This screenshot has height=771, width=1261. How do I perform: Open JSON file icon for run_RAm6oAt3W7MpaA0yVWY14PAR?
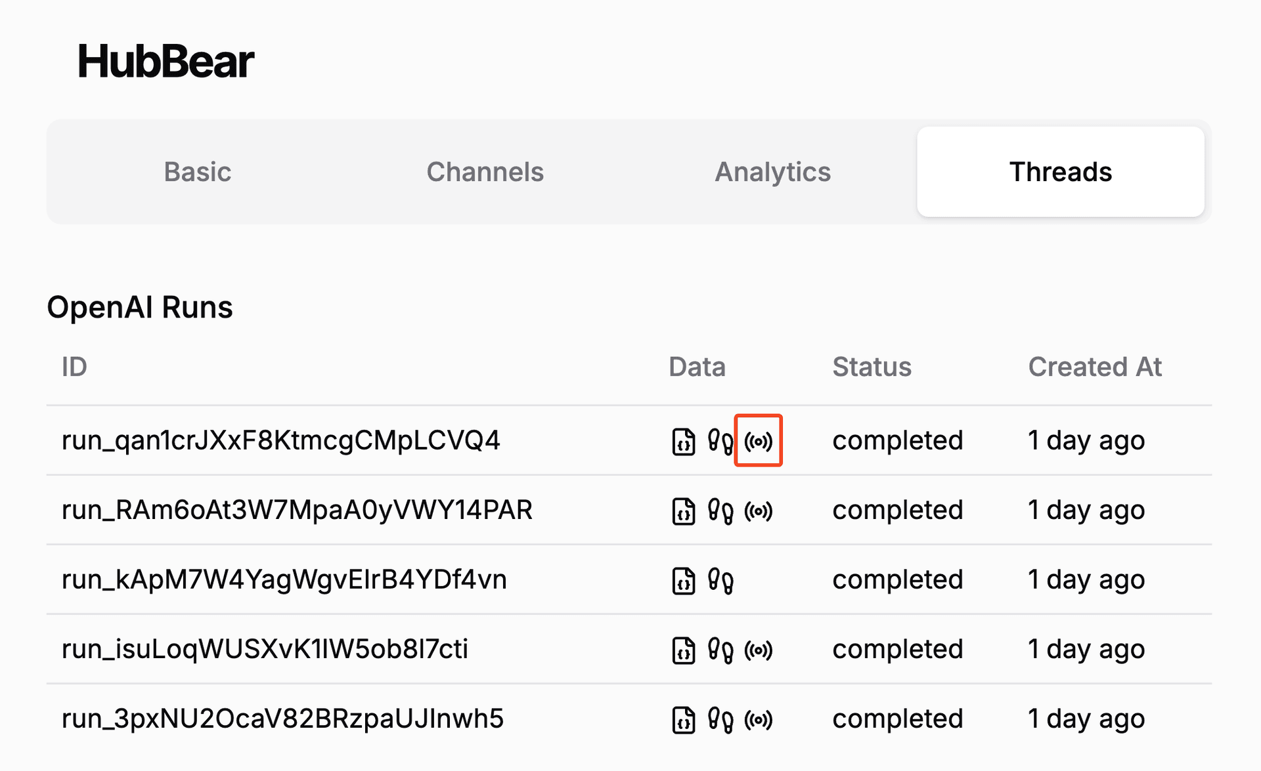click(683, 511)
